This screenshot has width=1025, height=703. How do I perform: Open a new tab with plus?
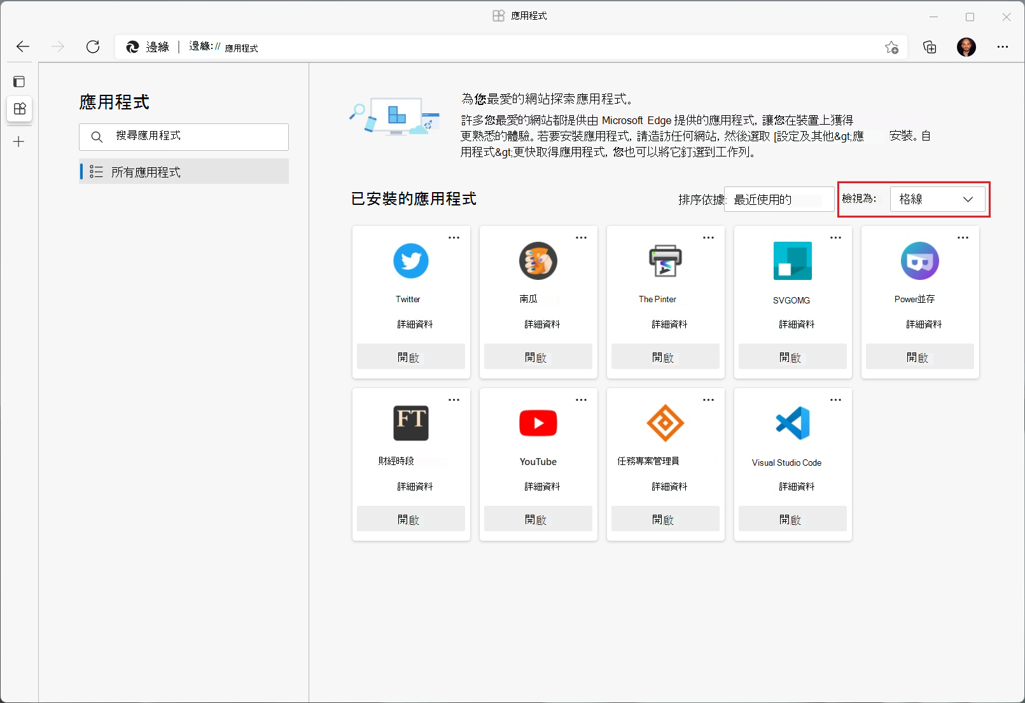coord(19,142)
